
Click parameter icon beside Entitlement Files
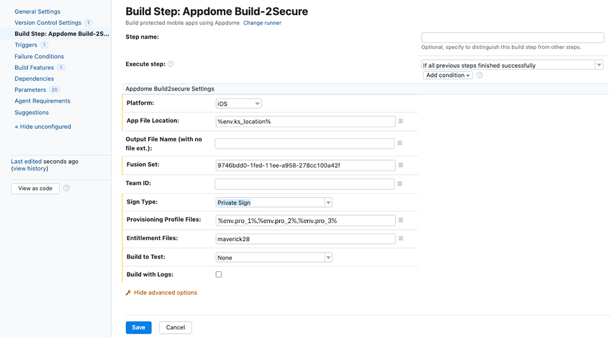[400, 239]
